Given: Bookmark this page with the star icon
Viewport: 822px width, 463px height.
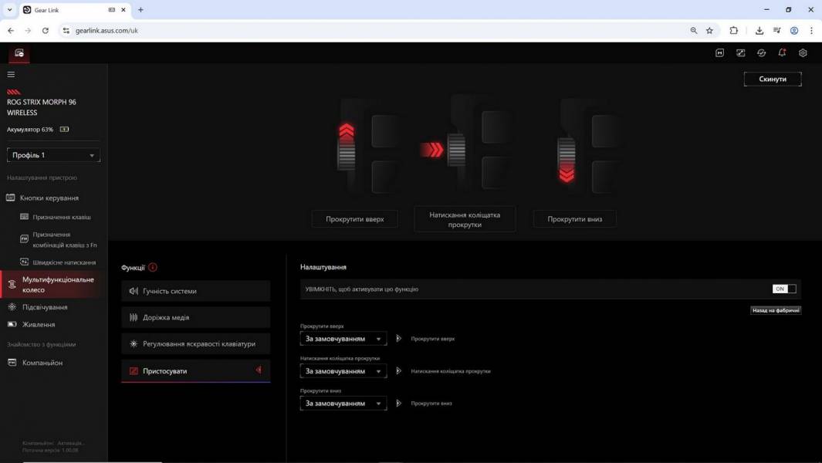Looking at the screenshot, I should pyautogui.click(x=709, y=30).
